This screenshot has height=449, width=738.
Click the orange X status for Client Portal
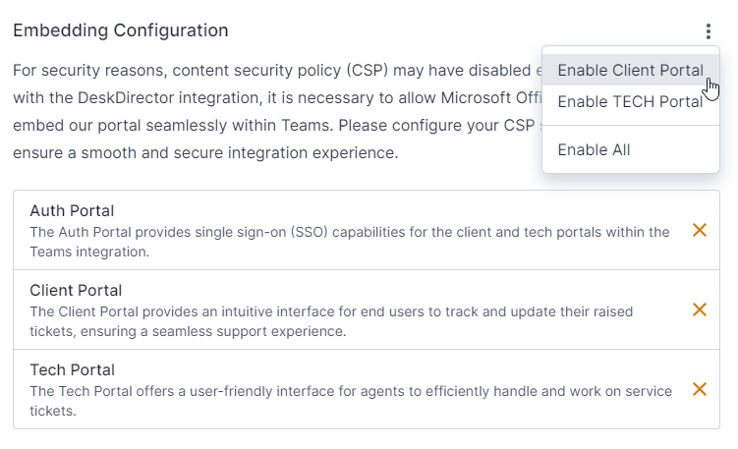click(x=700, y=309)
